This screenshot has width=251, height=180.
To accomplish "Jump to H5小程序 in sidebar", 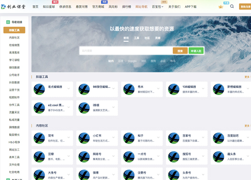I will pos(14,142).
